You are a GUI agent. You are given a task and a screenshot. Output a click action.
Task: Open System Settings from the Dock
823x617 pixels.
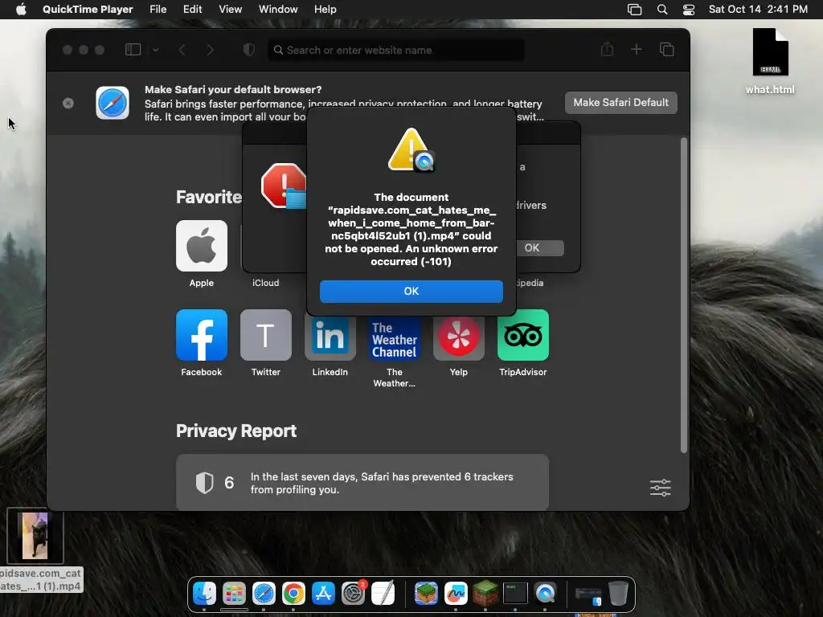pos(354,594)
